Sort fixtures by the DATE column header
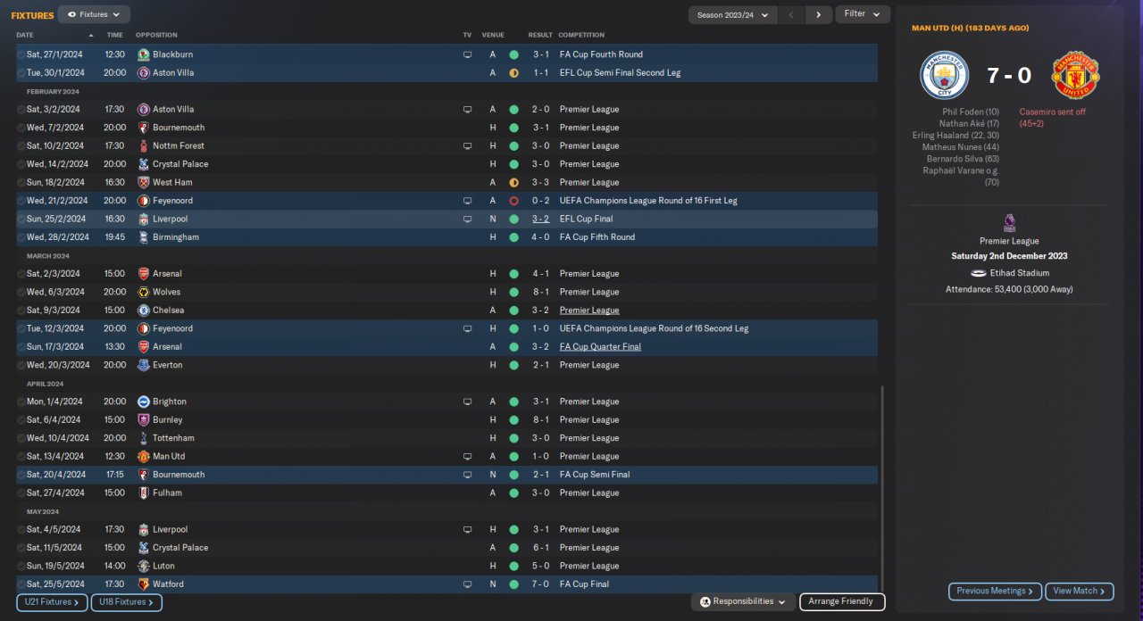This screenshot has height=621, width=1143. (25, 35)
